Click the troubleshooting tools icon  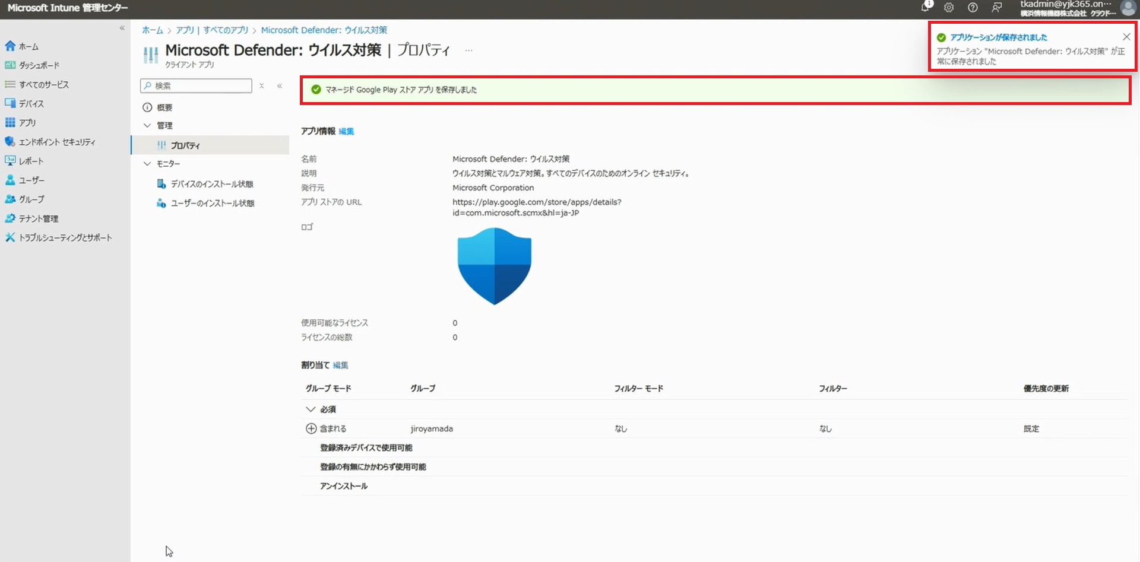pyautogui.click(x=10, y=237)
